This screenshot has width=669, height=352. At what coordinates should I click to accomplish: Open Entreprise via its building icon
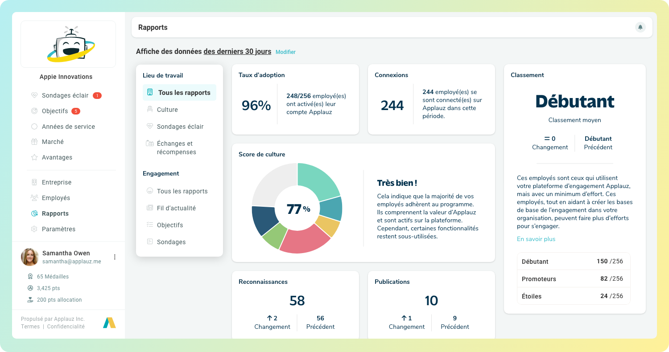[34, 182]
